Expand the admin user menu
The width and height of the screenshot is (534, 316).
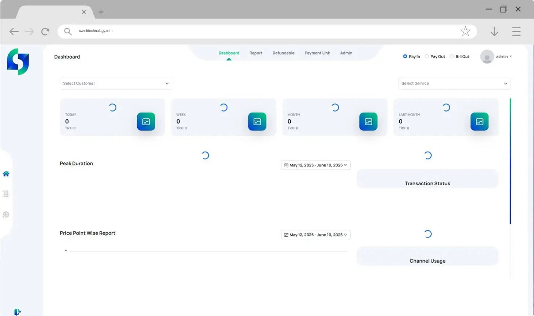[x=504, y=57]
